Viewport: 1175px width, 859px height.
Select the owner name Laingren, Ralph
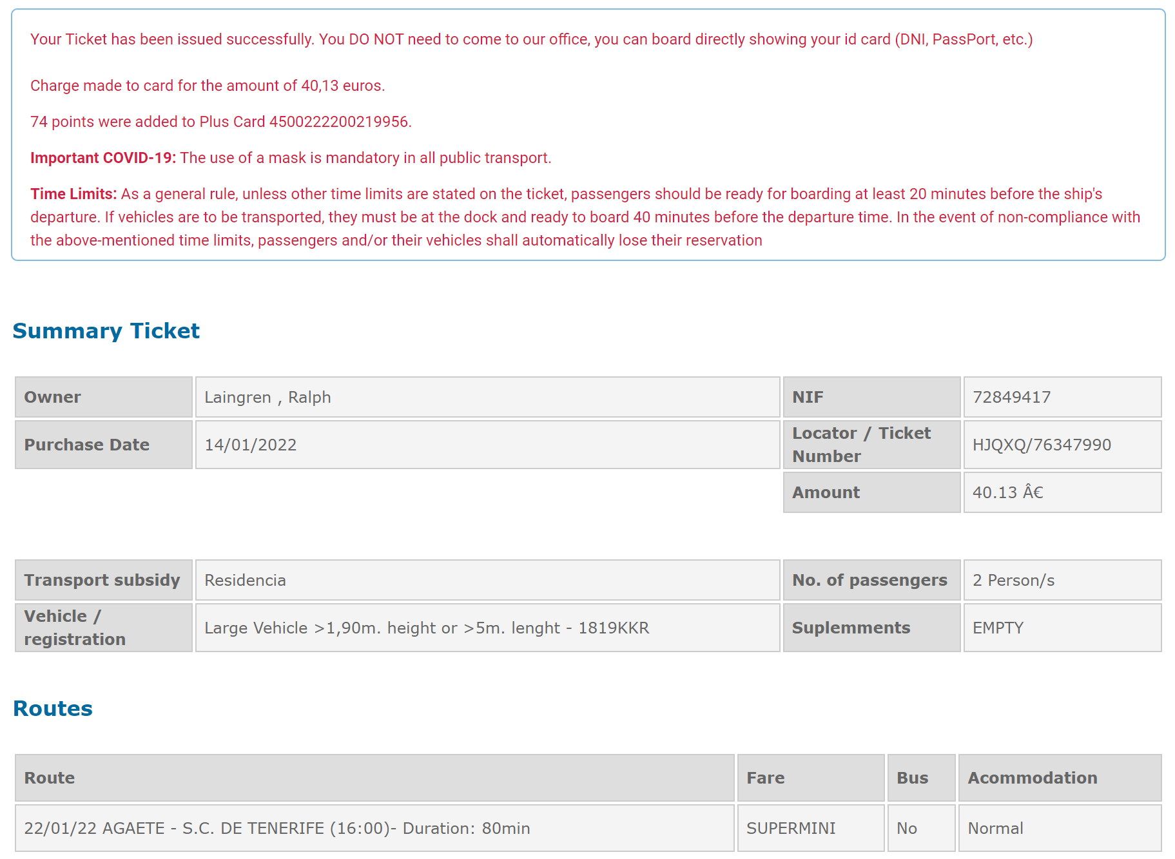267,397
